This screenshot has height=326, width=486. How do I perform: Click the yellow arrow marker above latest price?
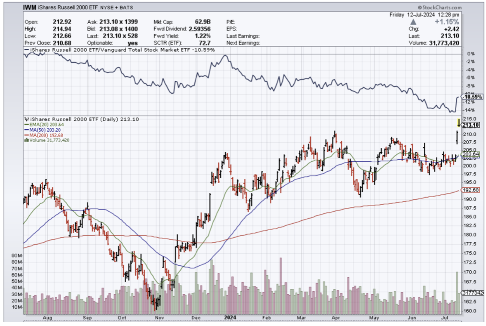click(458, 122)
